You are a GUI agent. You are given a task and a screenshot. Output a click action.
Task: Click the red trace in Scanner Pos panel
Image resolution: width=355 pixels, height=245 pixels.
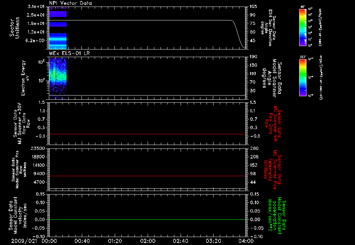click(x=147, y=176)
